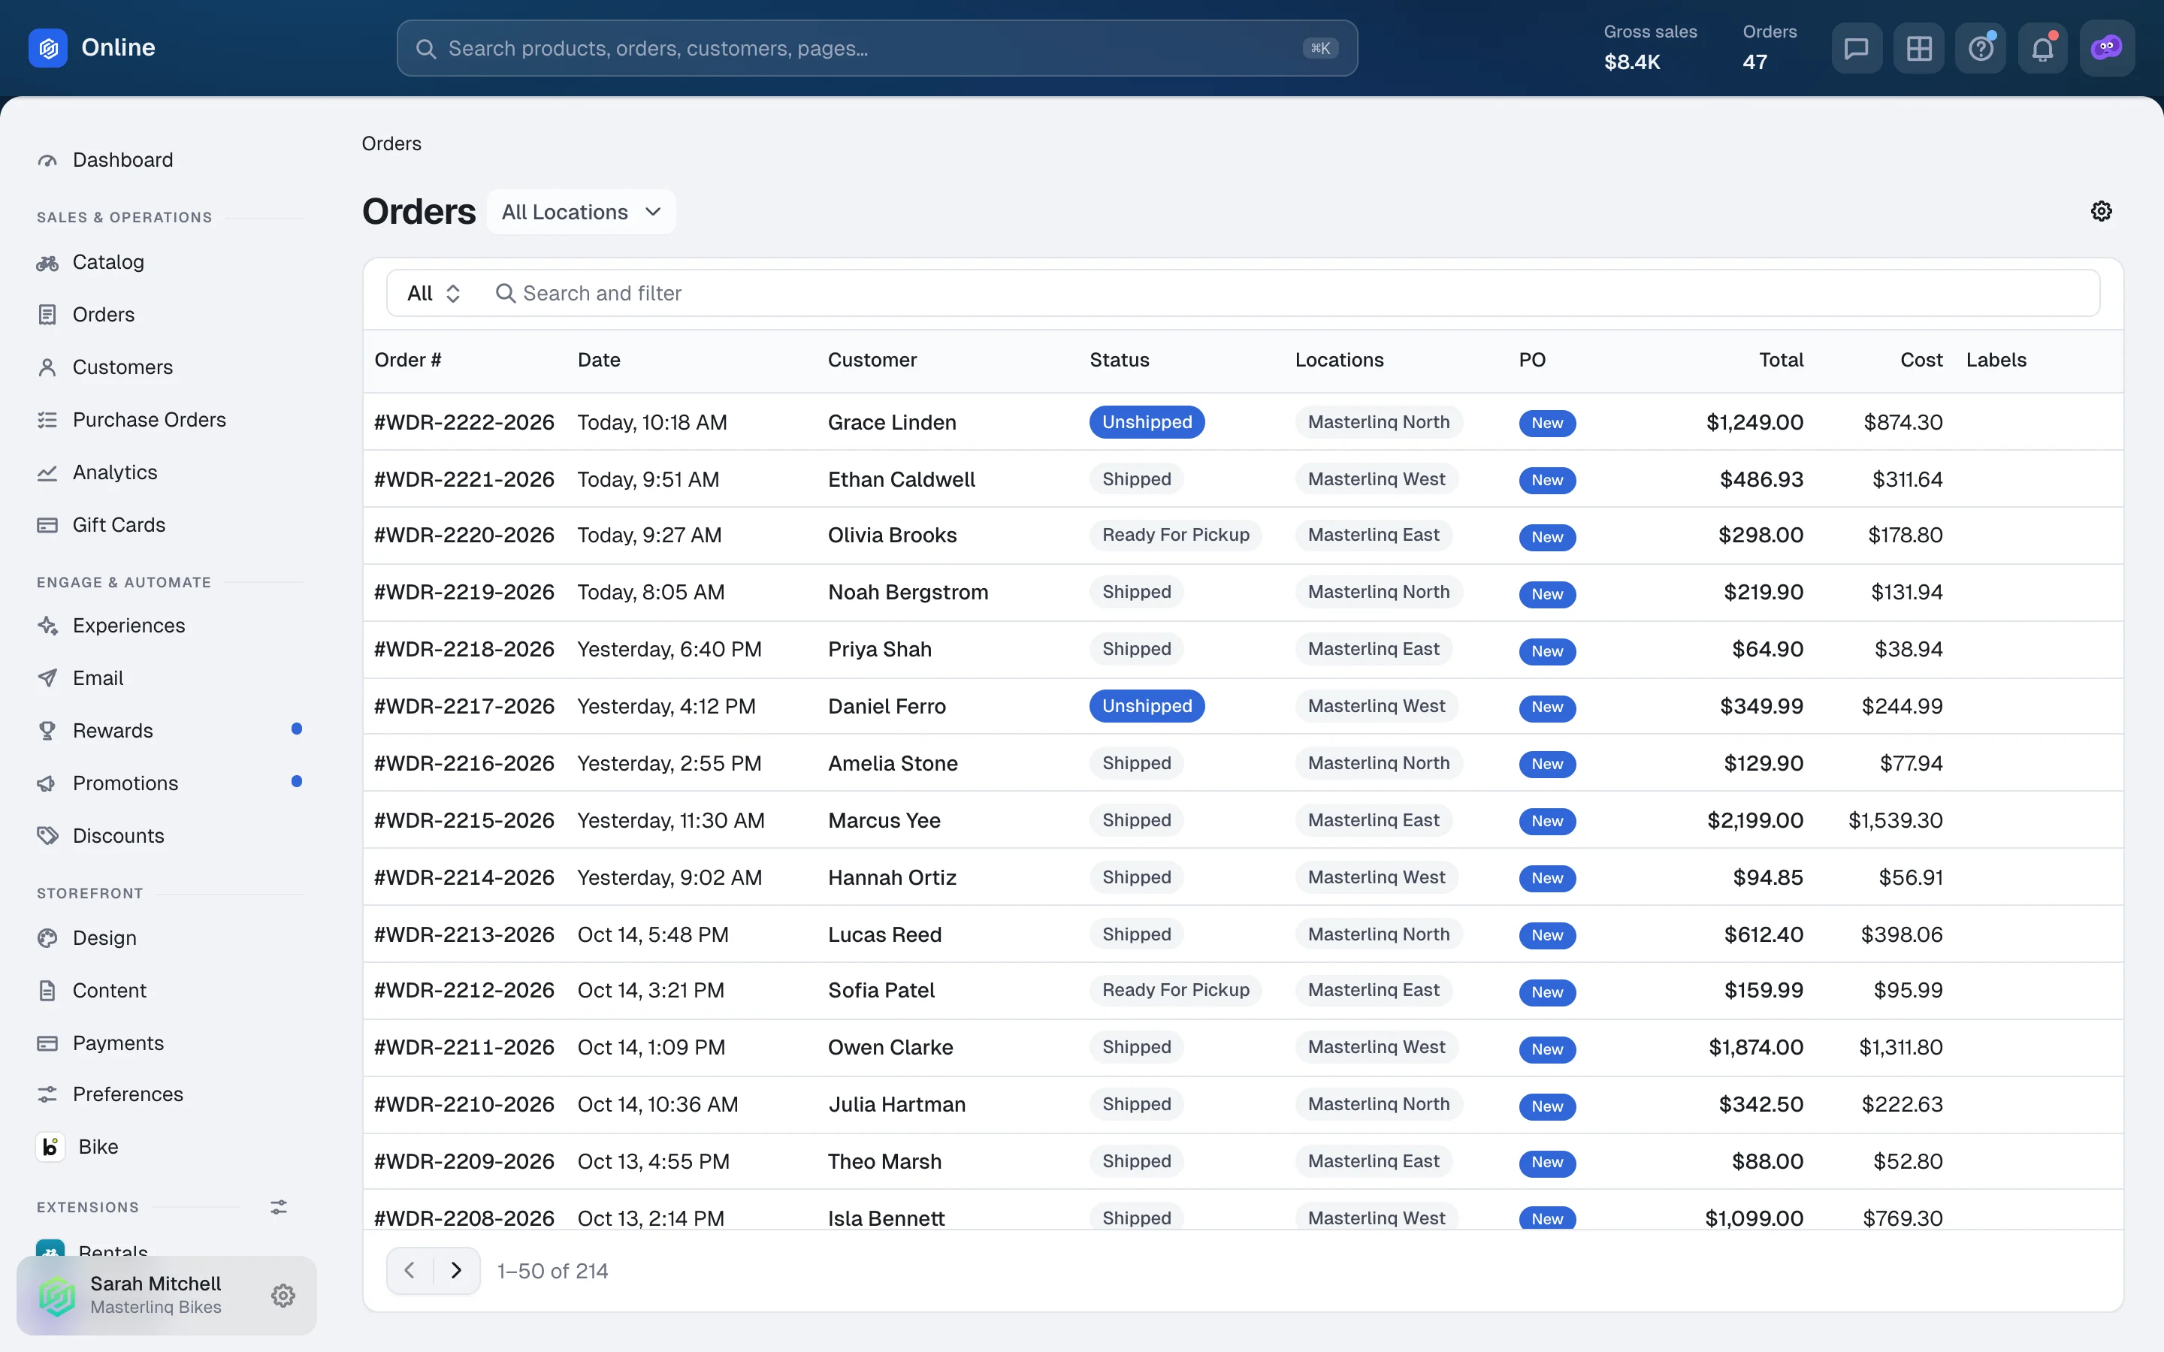This screenshot has height=1352, width=2164.
Task: Go to next page of orders
Action: [x=457, y=1271]
